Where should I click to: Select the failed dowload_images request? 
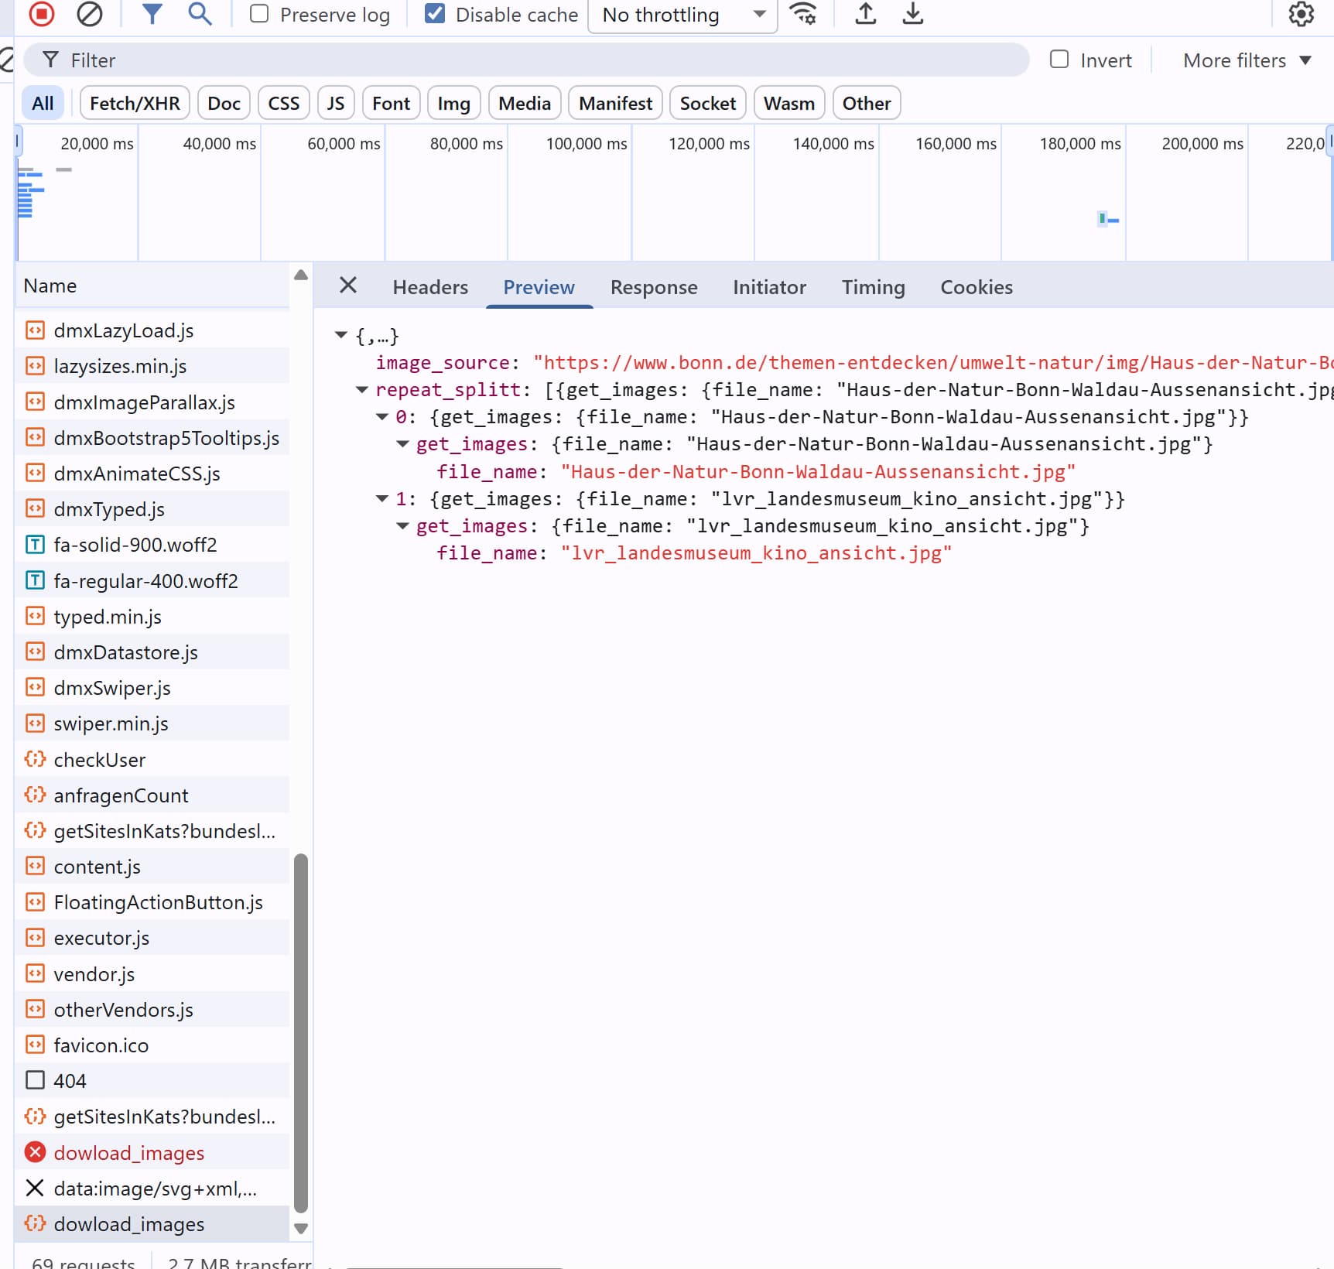tap(128, 1153)
